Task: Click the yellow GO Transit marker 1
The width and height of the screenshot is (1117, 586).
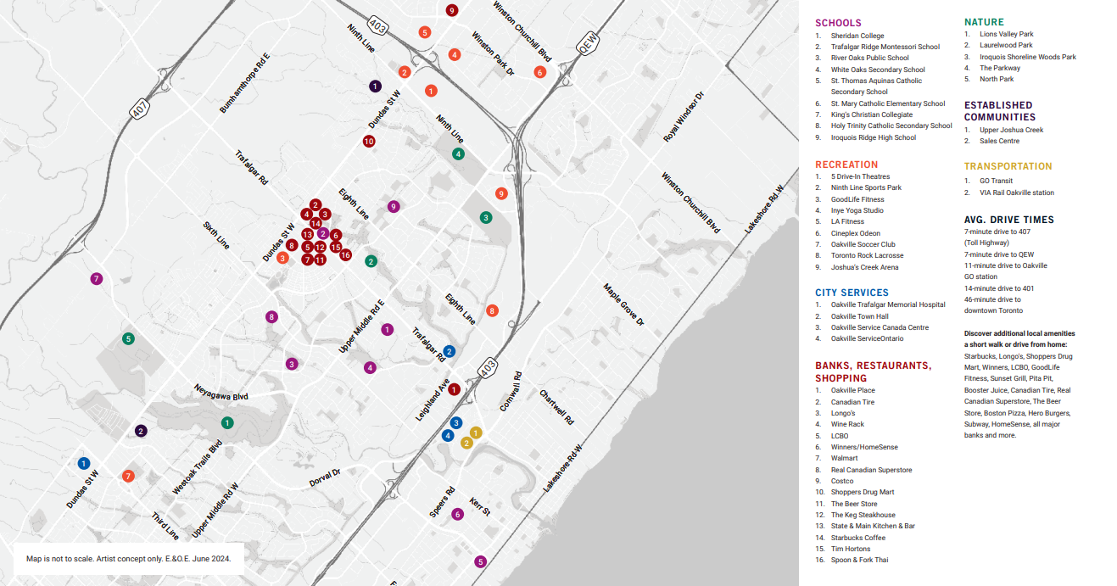Action: tap(476, 433)
